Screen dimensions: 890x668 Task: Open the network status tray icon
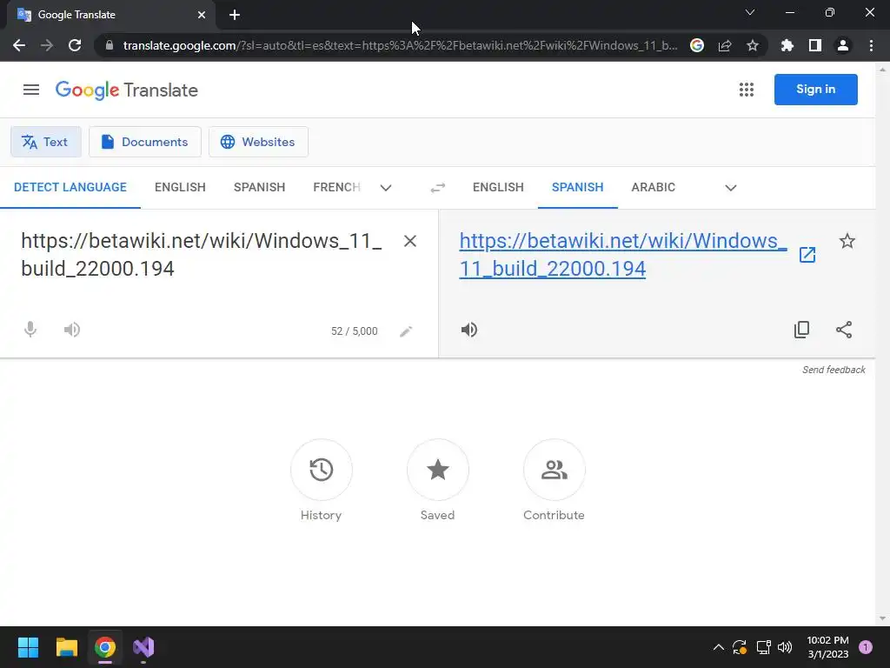point(763,647)
